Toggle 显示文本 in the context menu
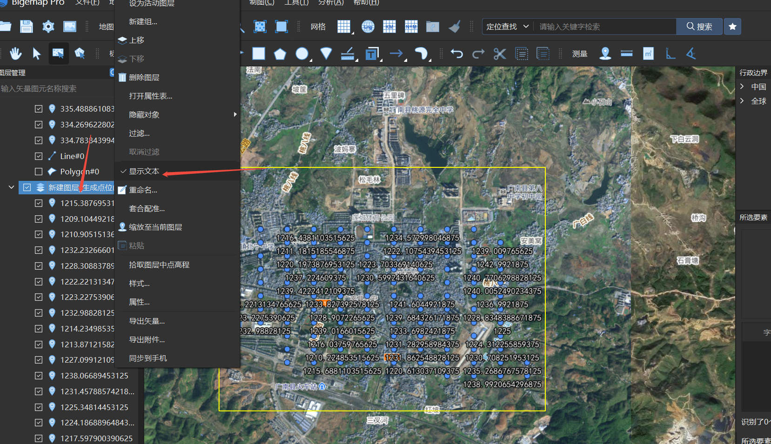771x444 pixels. (x=144, y=171)
